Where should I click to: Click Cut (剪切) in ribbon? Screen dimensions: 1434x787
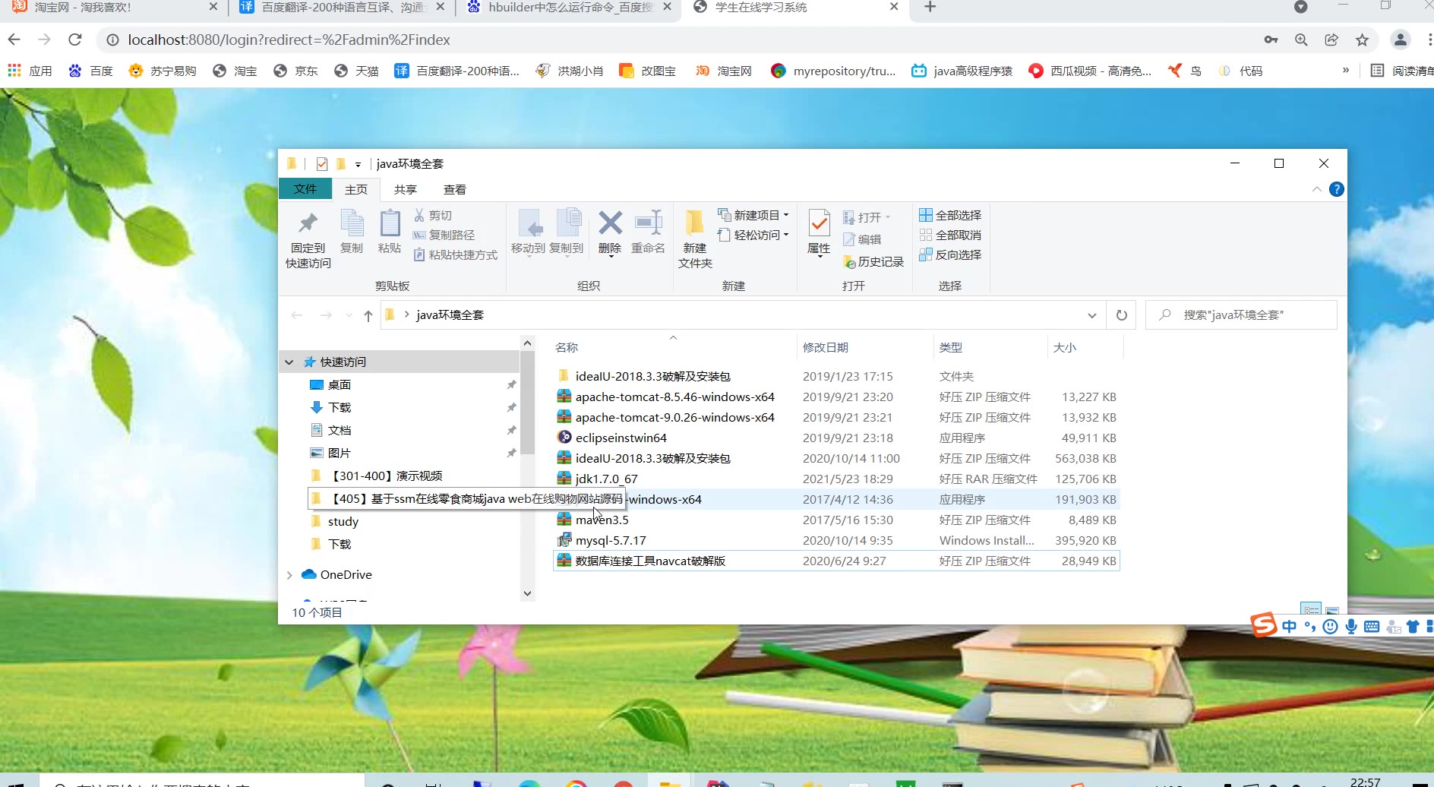pyautogui.click(x=433, y=216)
